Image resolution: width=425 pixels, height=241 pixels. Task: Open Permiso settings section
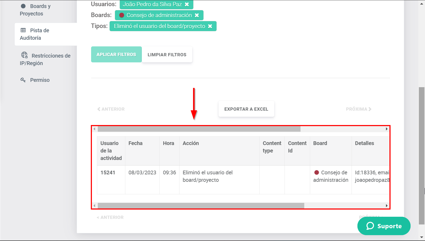click(40, 80)
